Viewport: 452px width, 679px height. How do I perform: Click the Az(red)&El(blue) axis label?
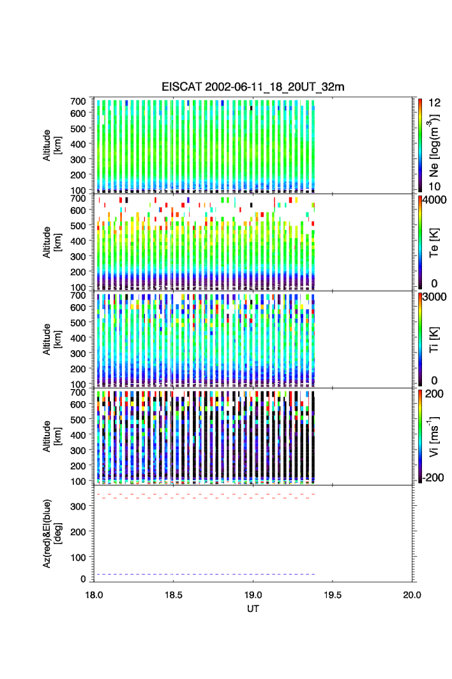click(52, 533)
